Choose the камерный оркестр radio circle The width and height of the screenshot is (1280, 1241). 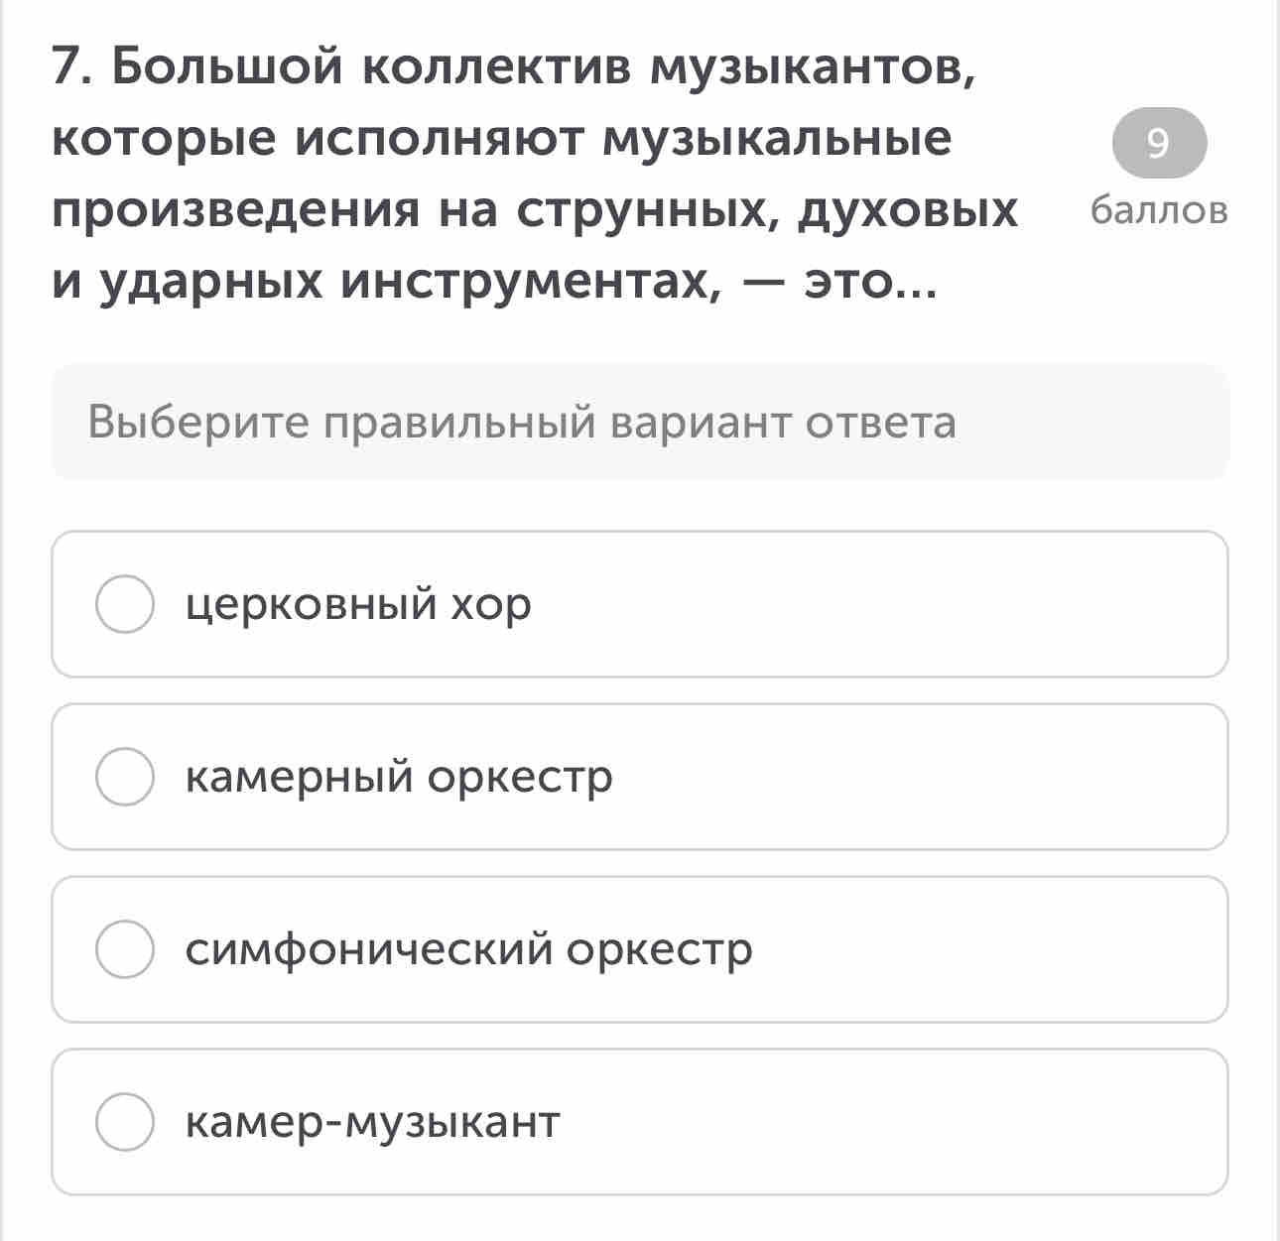click(x=125, y=777)
